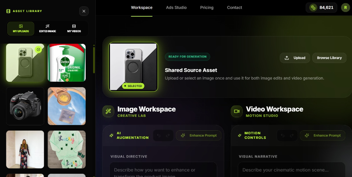Click the Image Workspace magic wand icon
Viewport: 352px width, 177px height.
coord(108,111)
